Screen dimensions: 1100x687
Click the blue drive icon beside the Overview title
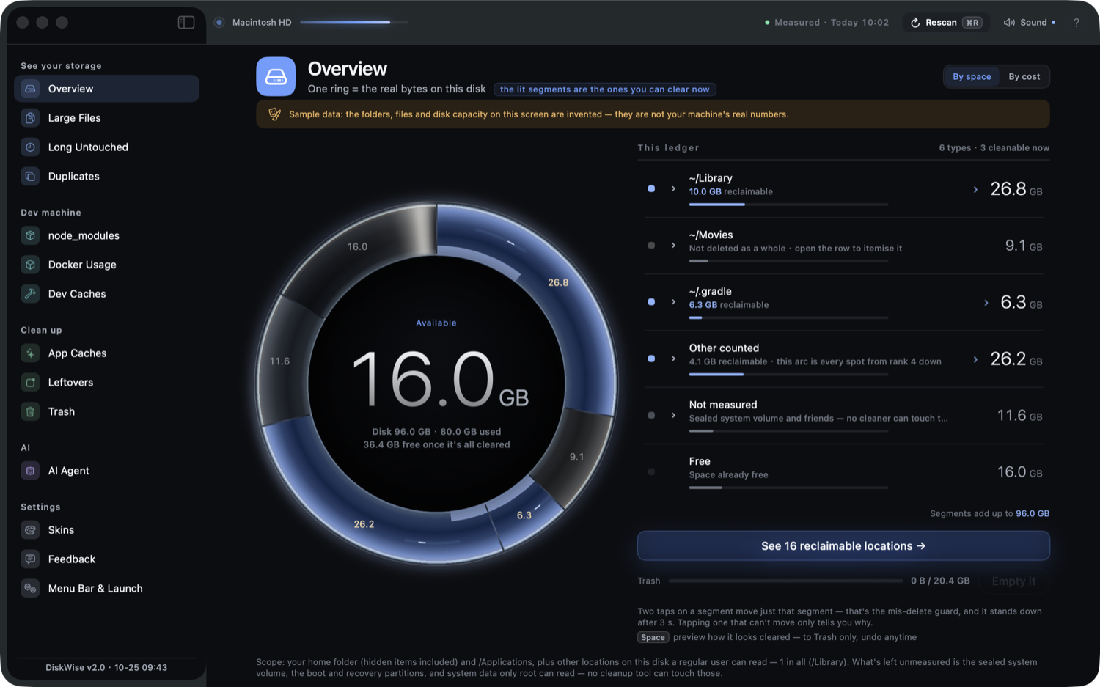coord(276,76)
